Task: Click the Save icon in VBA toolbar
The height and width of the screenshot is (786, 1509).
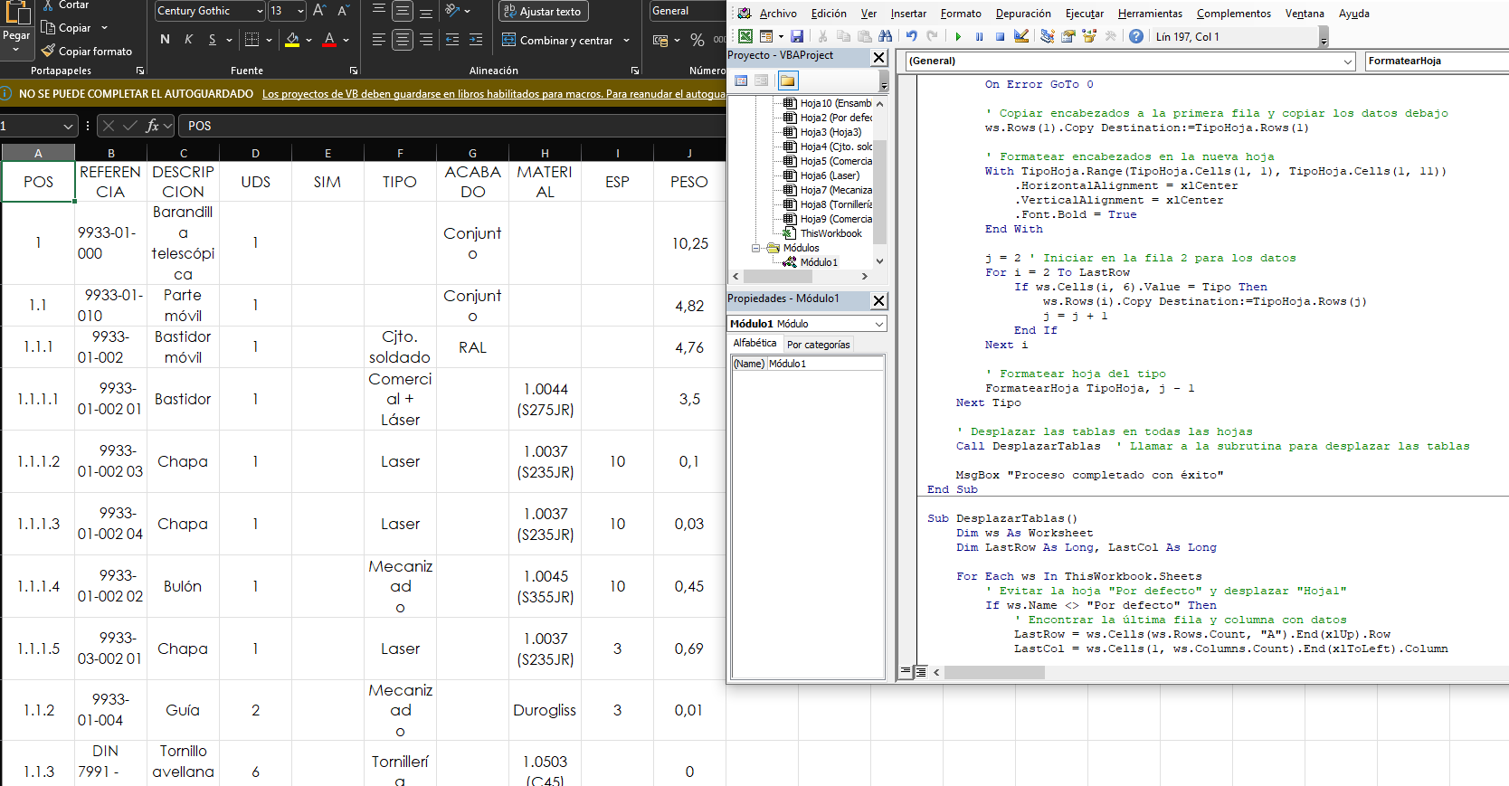Action: point(797,36)
